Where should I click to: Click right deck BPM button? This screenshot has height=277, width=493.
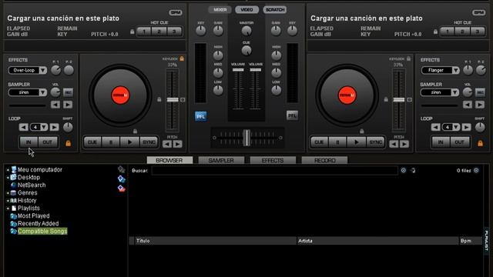click(479, 12)
